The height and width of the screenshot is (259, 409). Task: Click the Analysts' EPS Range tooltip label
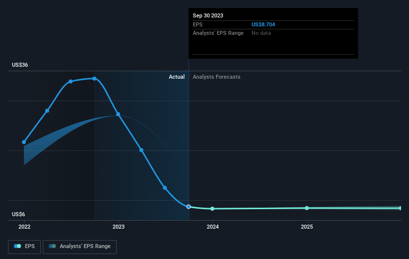[x=218, y=33]
